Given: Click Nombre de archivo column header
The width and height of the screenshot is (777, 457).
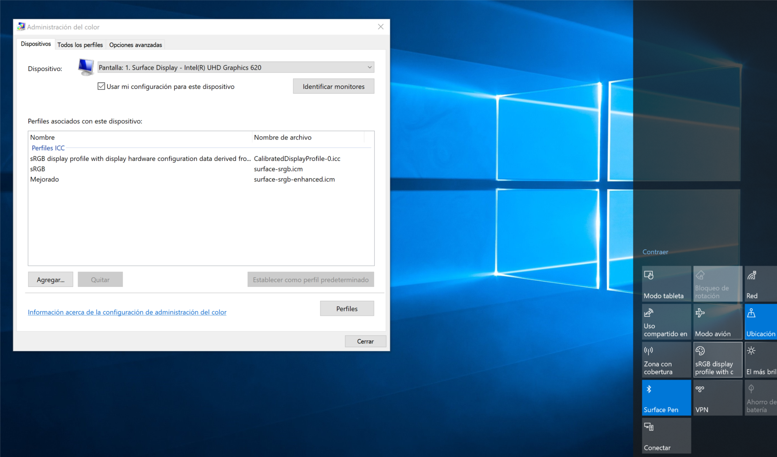Looking at the screenshot, I should (x=308, y=137).
